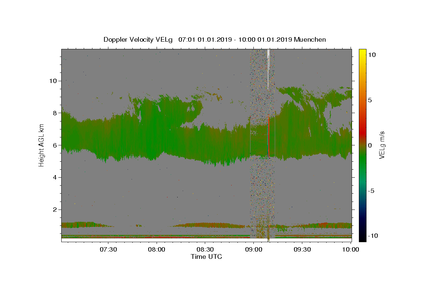Click the 'Time UTC' x-axis label
435x290 pixels.
207,257
